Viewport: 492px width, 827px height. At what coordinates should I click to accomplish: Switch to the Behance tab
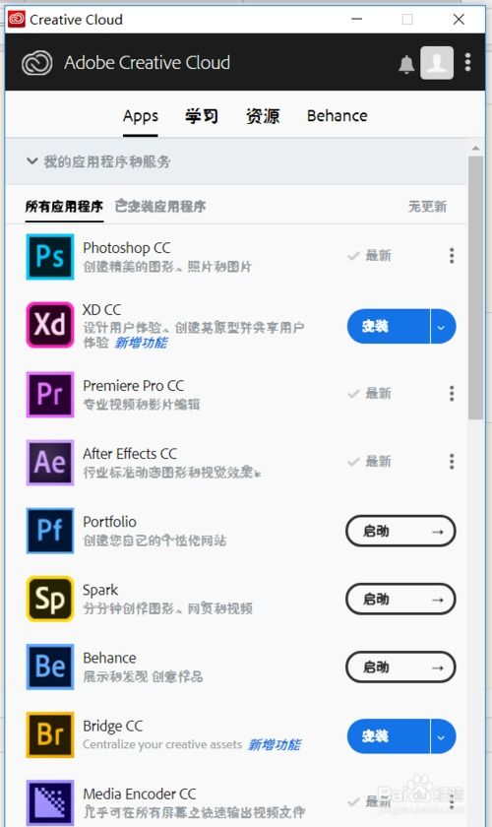[x=337, y=116]
